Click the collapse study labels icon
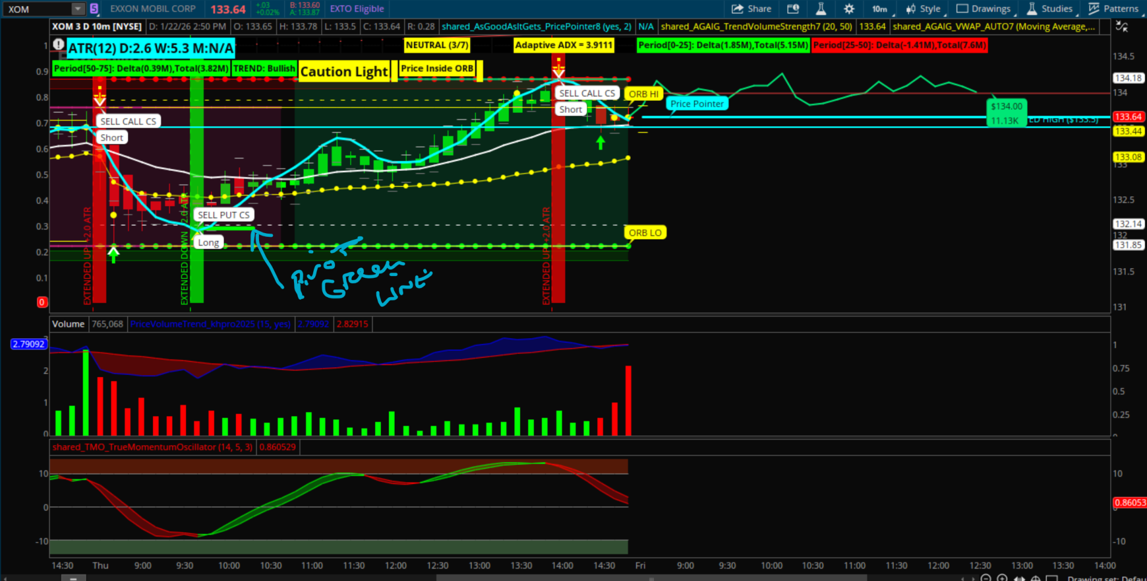This screenshot has width=1147, height=581. pyautogui.click(x=1121, y=27)
